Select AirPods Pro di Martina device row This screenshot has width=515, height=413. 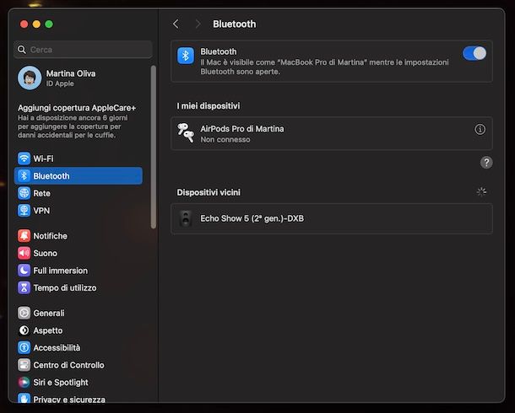pos(332,134)
